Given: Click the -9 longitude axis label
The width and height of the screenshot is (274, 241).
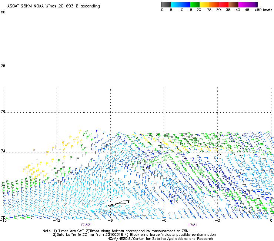Looking at the screenshot, I should [110, 220].
